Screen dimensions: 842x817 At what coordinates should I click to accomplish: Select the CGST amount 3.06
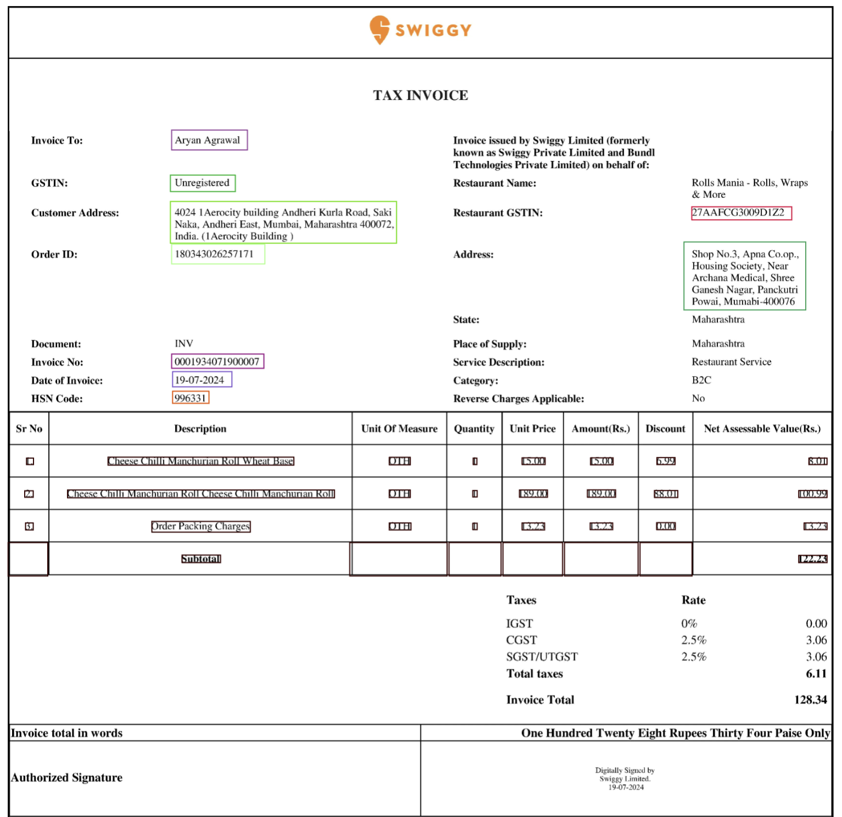pyautogui.click(x=816, y=640)
